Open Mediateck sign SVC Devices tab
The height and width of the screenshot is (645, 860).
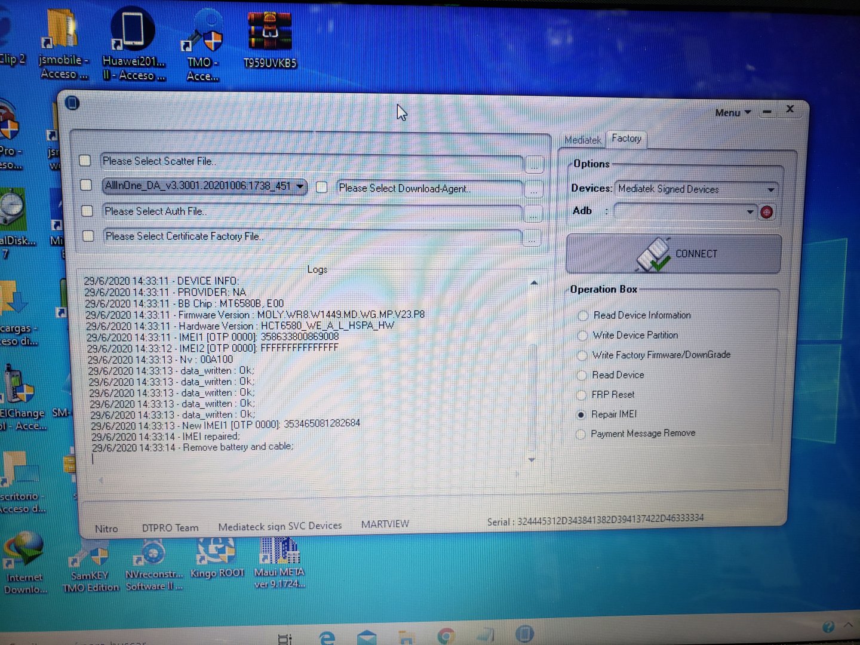pyautogui.click(x=280, y=526)
